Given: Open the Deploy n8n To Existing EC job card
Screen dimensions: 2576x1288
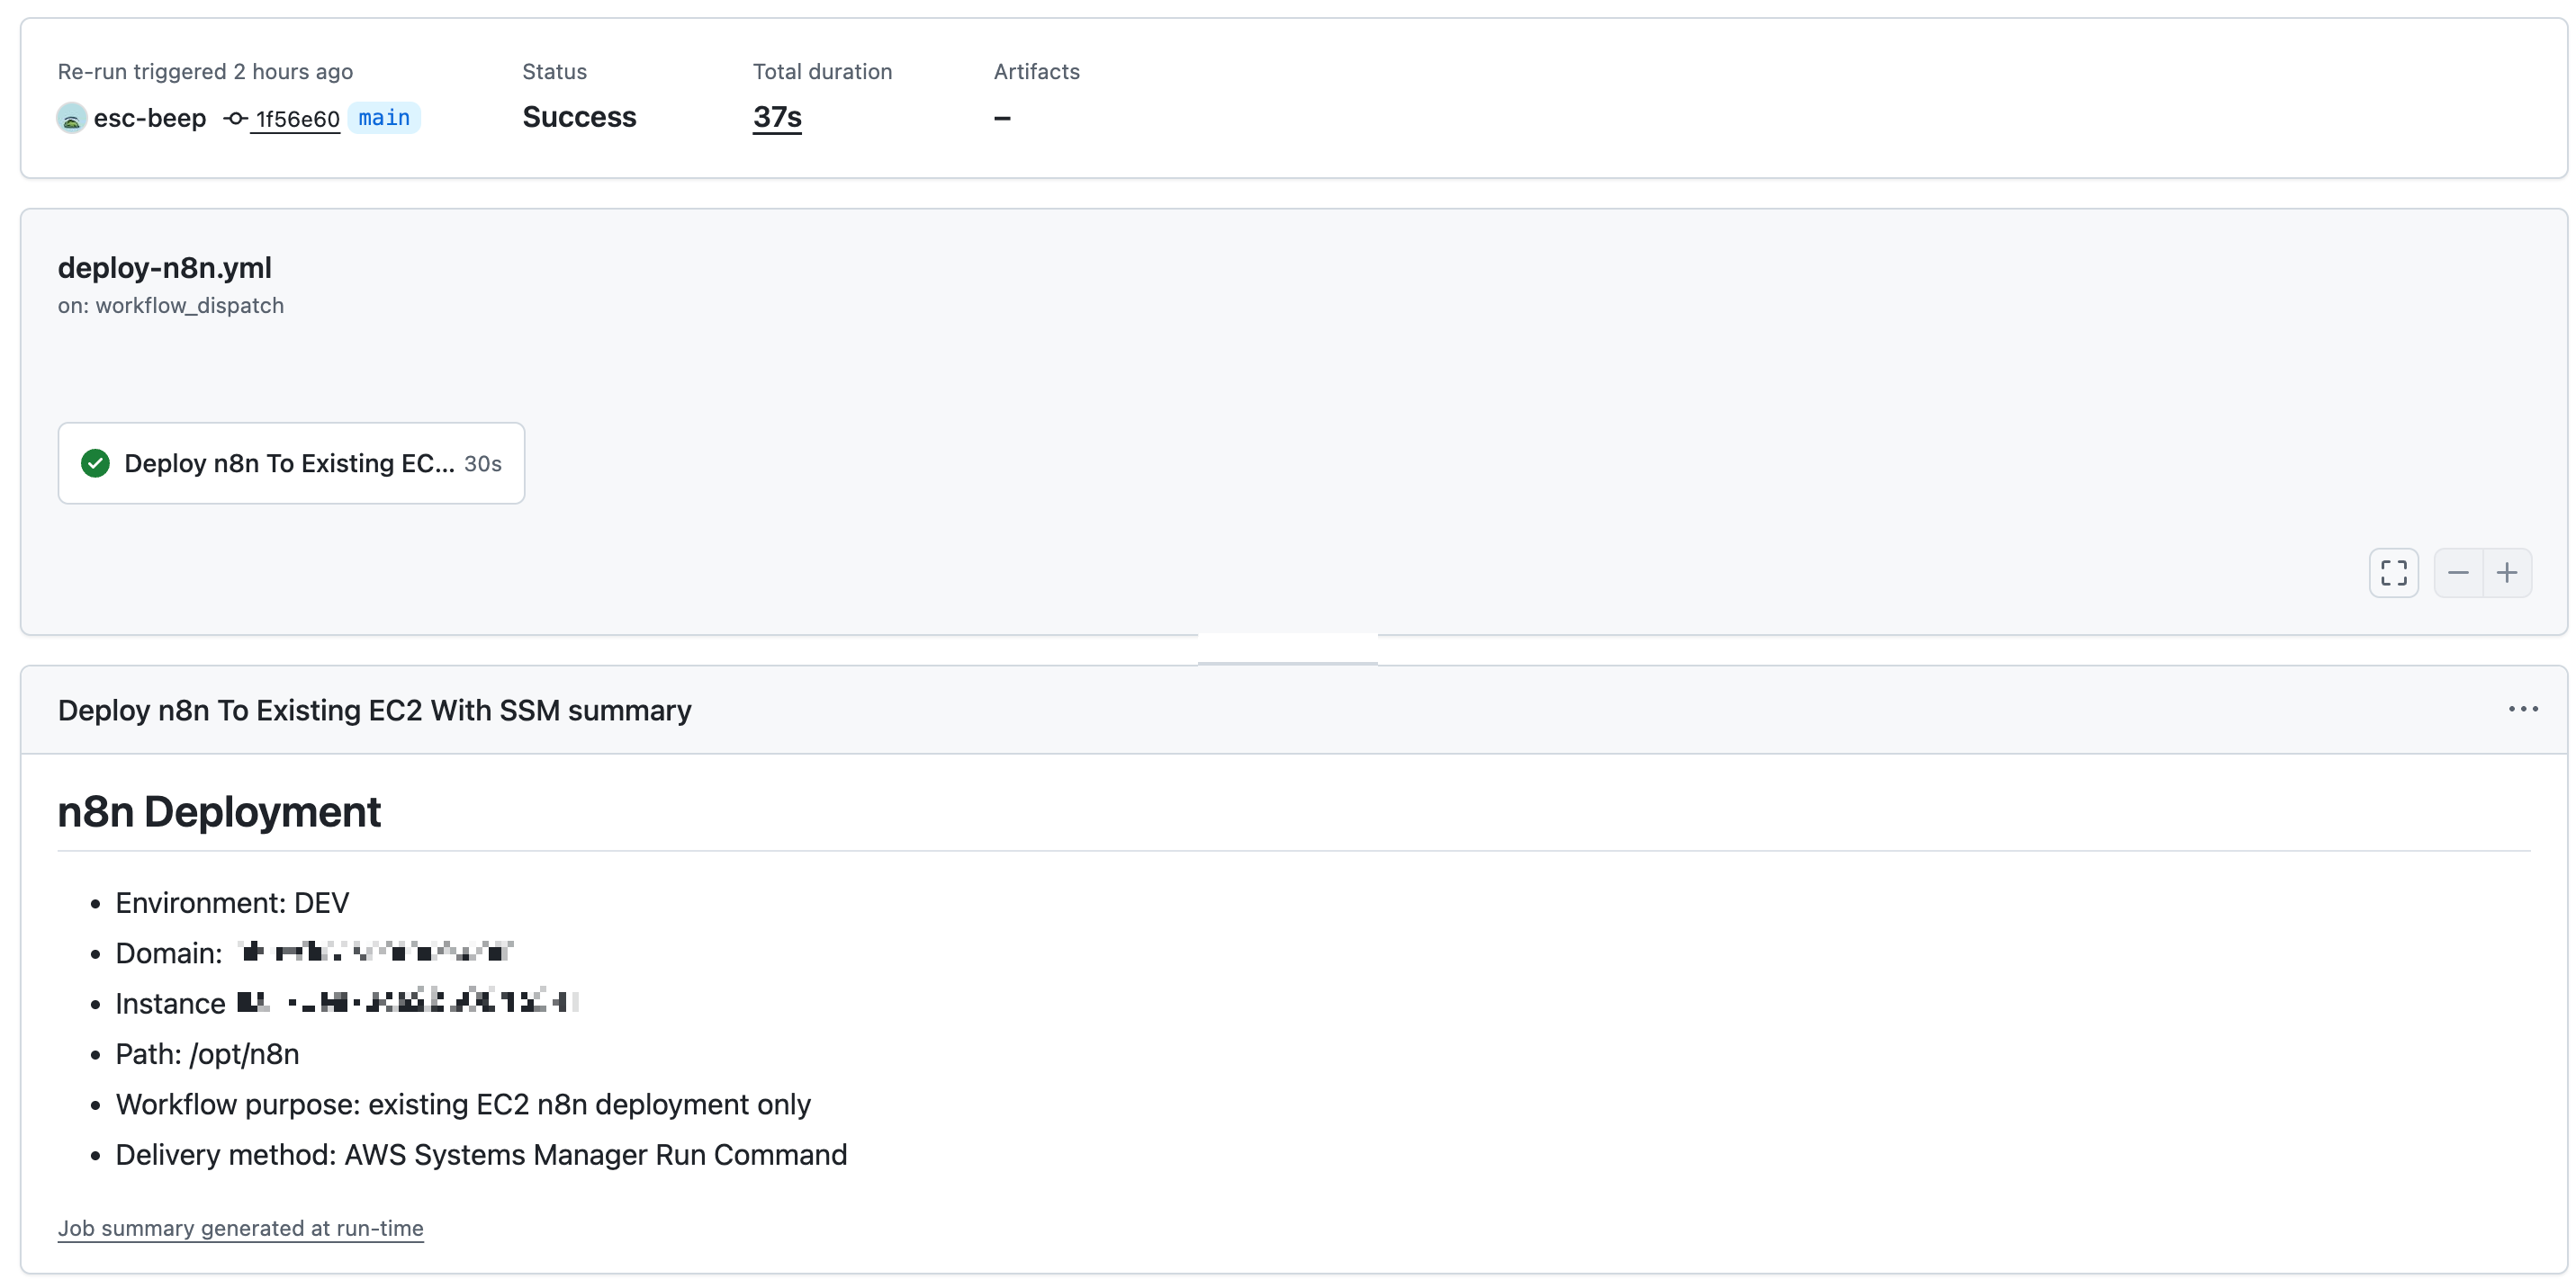Looking at the screenshot, I should (291, 462).
